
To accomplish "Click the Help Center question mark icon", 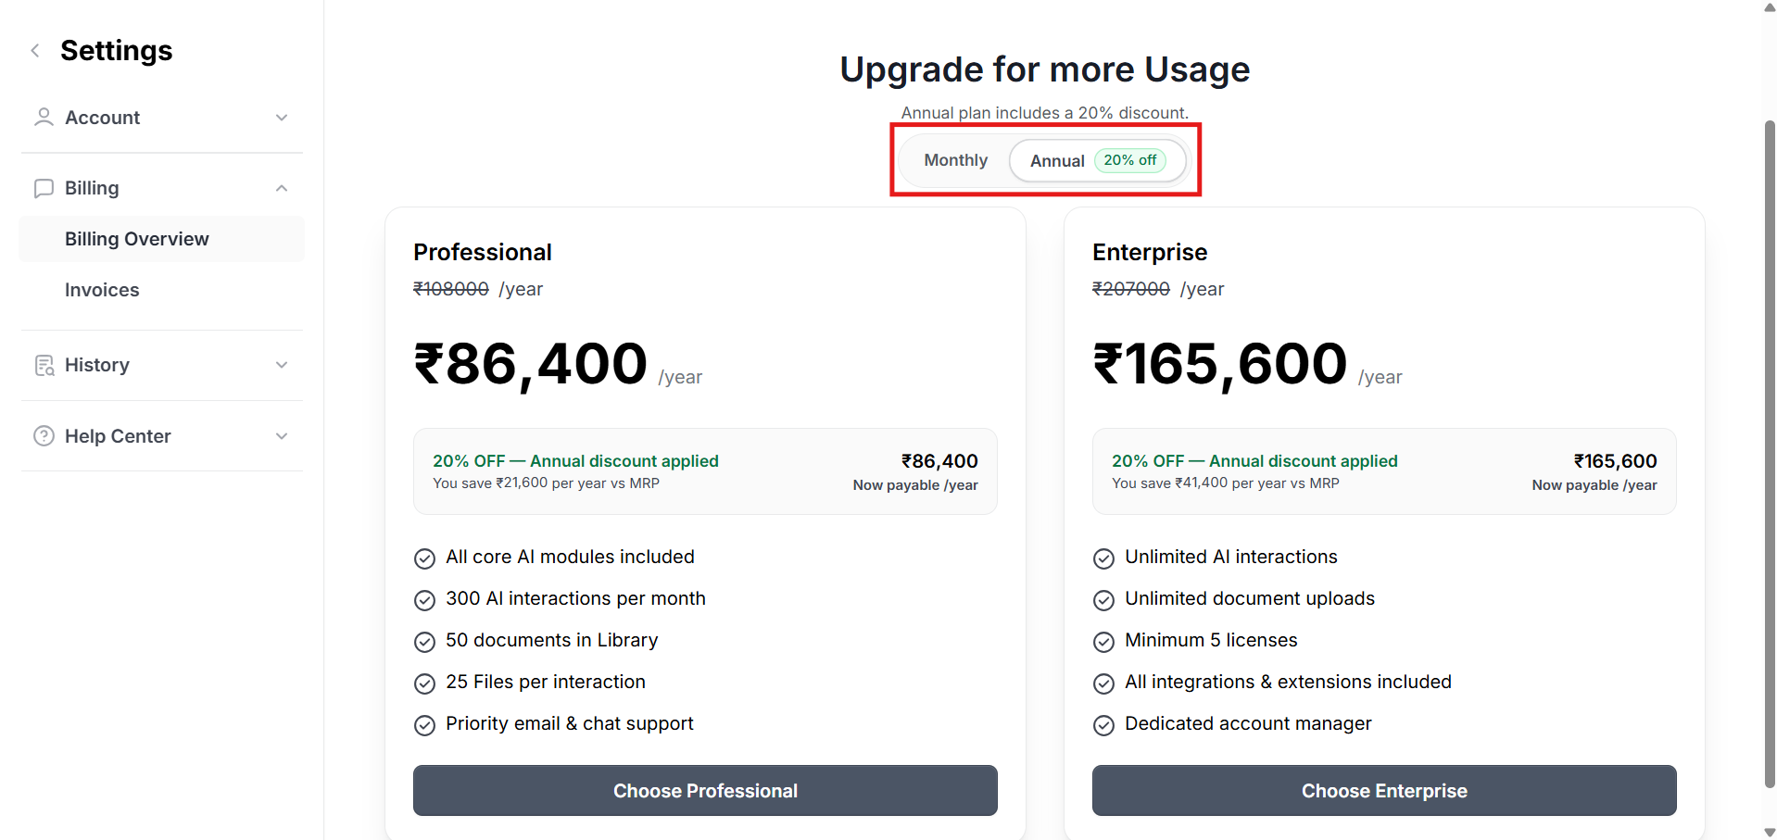I will point(44,436).
